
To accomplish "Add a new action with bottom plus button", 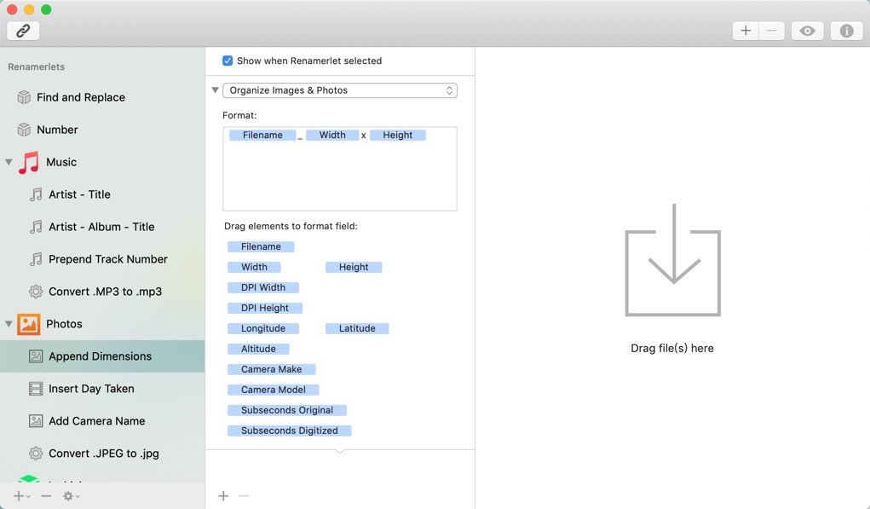I will [x=223, y=495].
